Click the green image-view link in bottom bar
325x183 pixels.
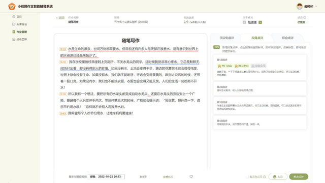(168, 177)
